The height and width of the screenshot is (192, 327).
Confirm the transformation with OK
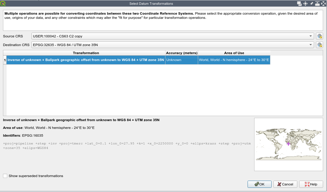tap(259, 184)
